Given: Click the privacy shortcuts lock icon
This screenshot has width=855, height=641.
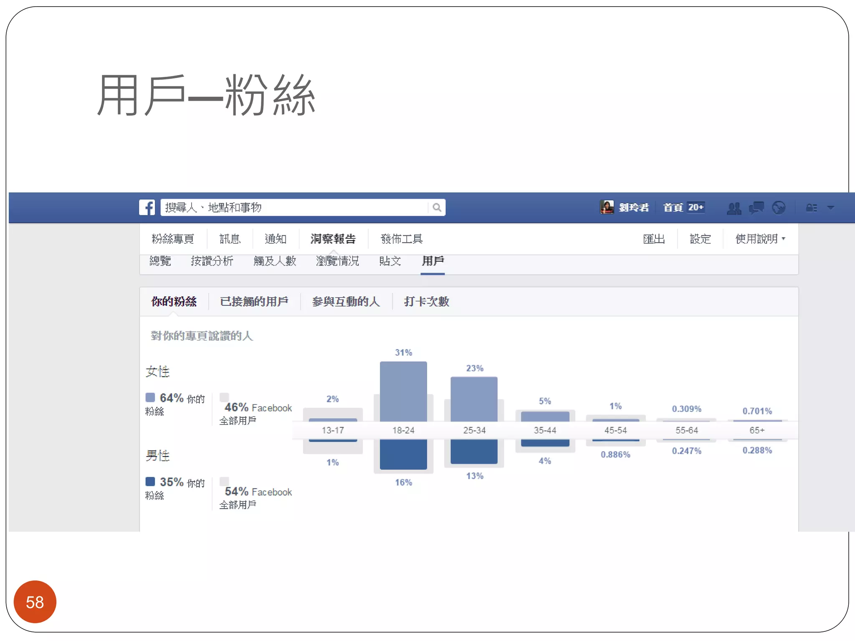Looking at the screenshot, I should (811, 208).
